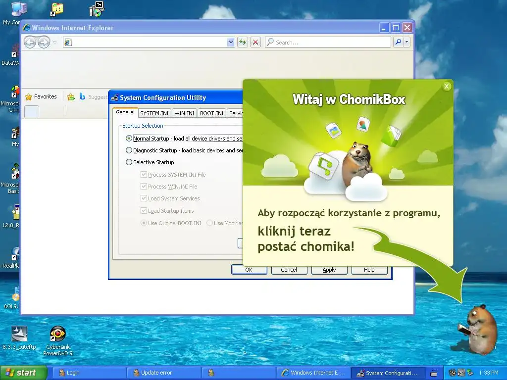Click the Add to Favorites Bar star icon

point(71,96)
